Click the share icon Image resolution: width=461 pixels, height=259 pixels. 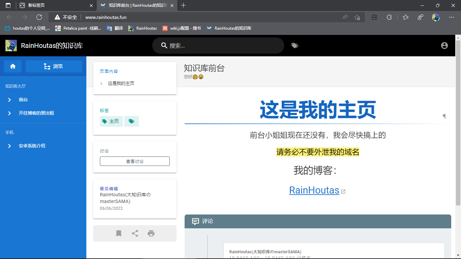[135, 233]
